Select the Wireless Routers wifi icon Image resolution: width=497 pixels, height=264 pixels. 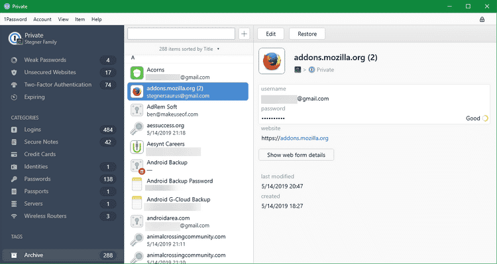point(14,216)
